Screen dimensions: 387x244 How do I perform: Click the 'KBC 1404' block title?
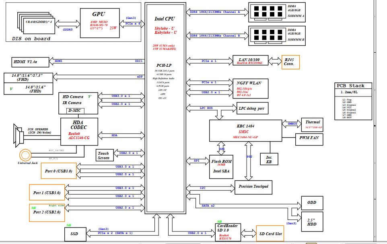tap(245, 126)
